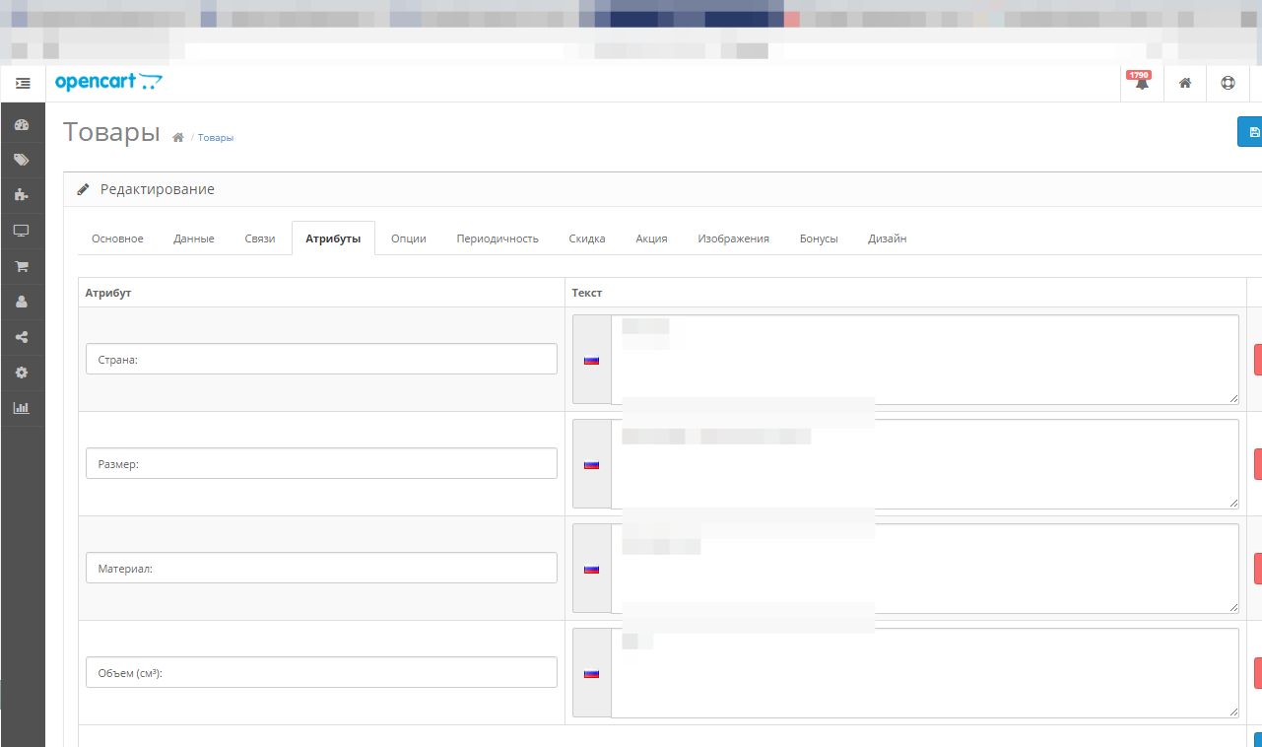Screen dimensions: 1262x747
Task: Open Marketing share icon in sidebar
Action: point(22,337)
